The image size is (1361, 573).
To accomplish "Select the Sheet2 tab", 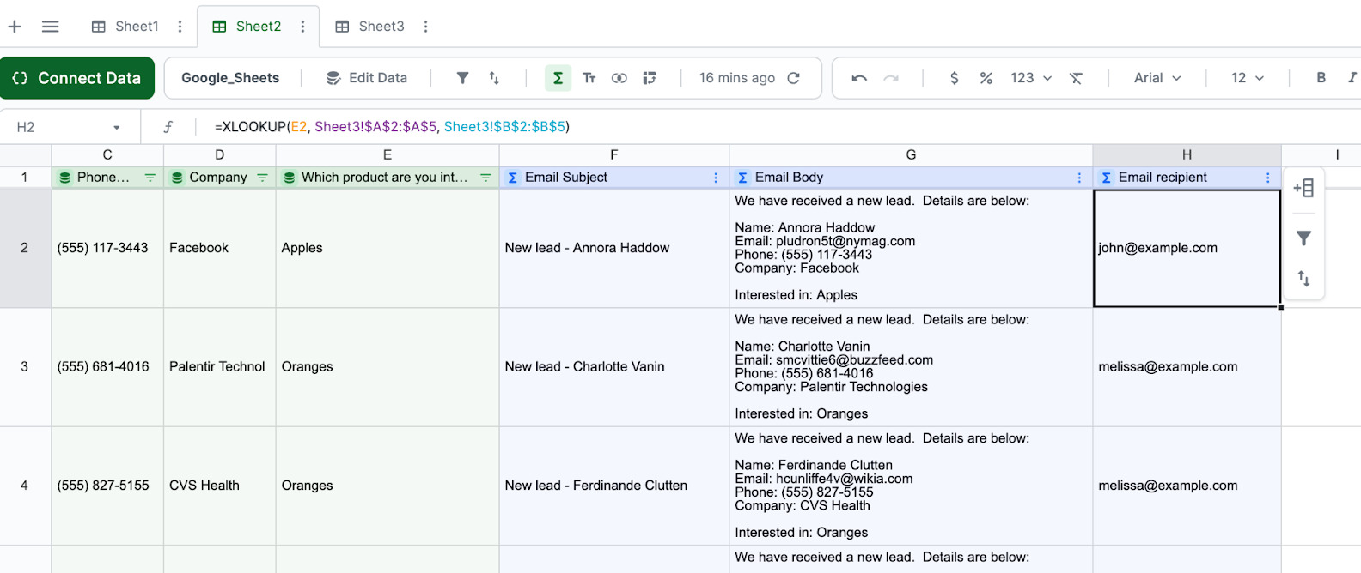I will [247, 27].
